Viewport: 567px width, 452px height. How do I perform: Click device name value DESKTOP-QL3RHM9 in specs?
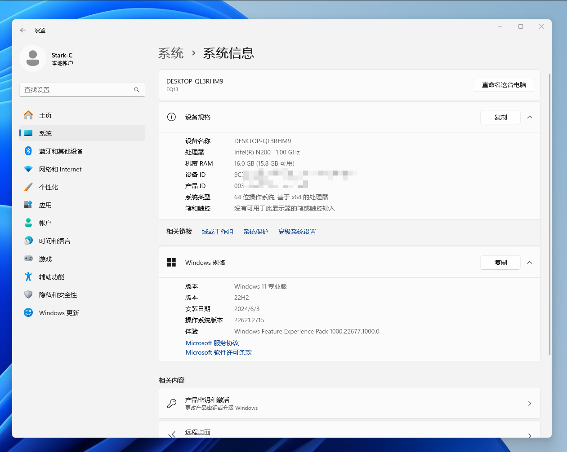click(263, 141)
